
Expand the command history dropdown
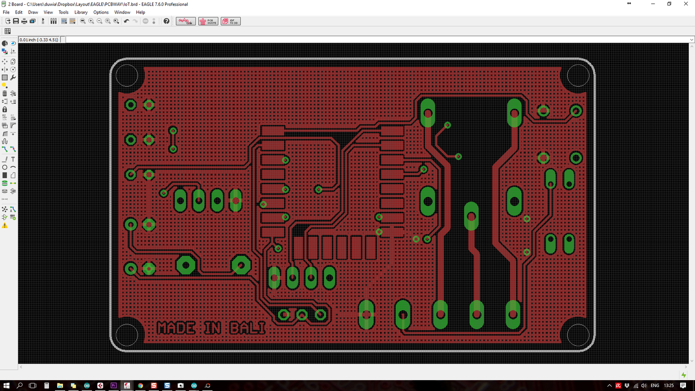[692, 40]
